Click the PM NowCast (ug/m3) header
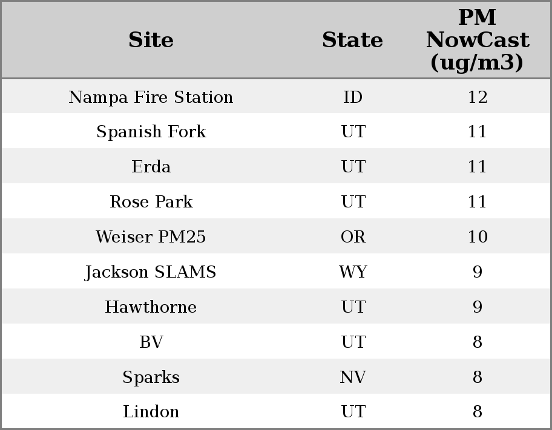Image resolution: width=552 pixels, height=430 pixels. tap(477, 40)
